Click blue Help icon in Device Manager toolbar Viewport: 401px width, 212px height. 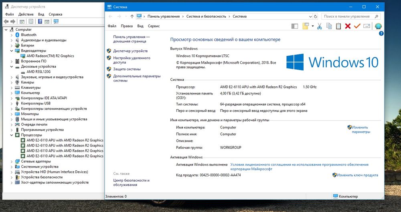click(x=40, y=22)
